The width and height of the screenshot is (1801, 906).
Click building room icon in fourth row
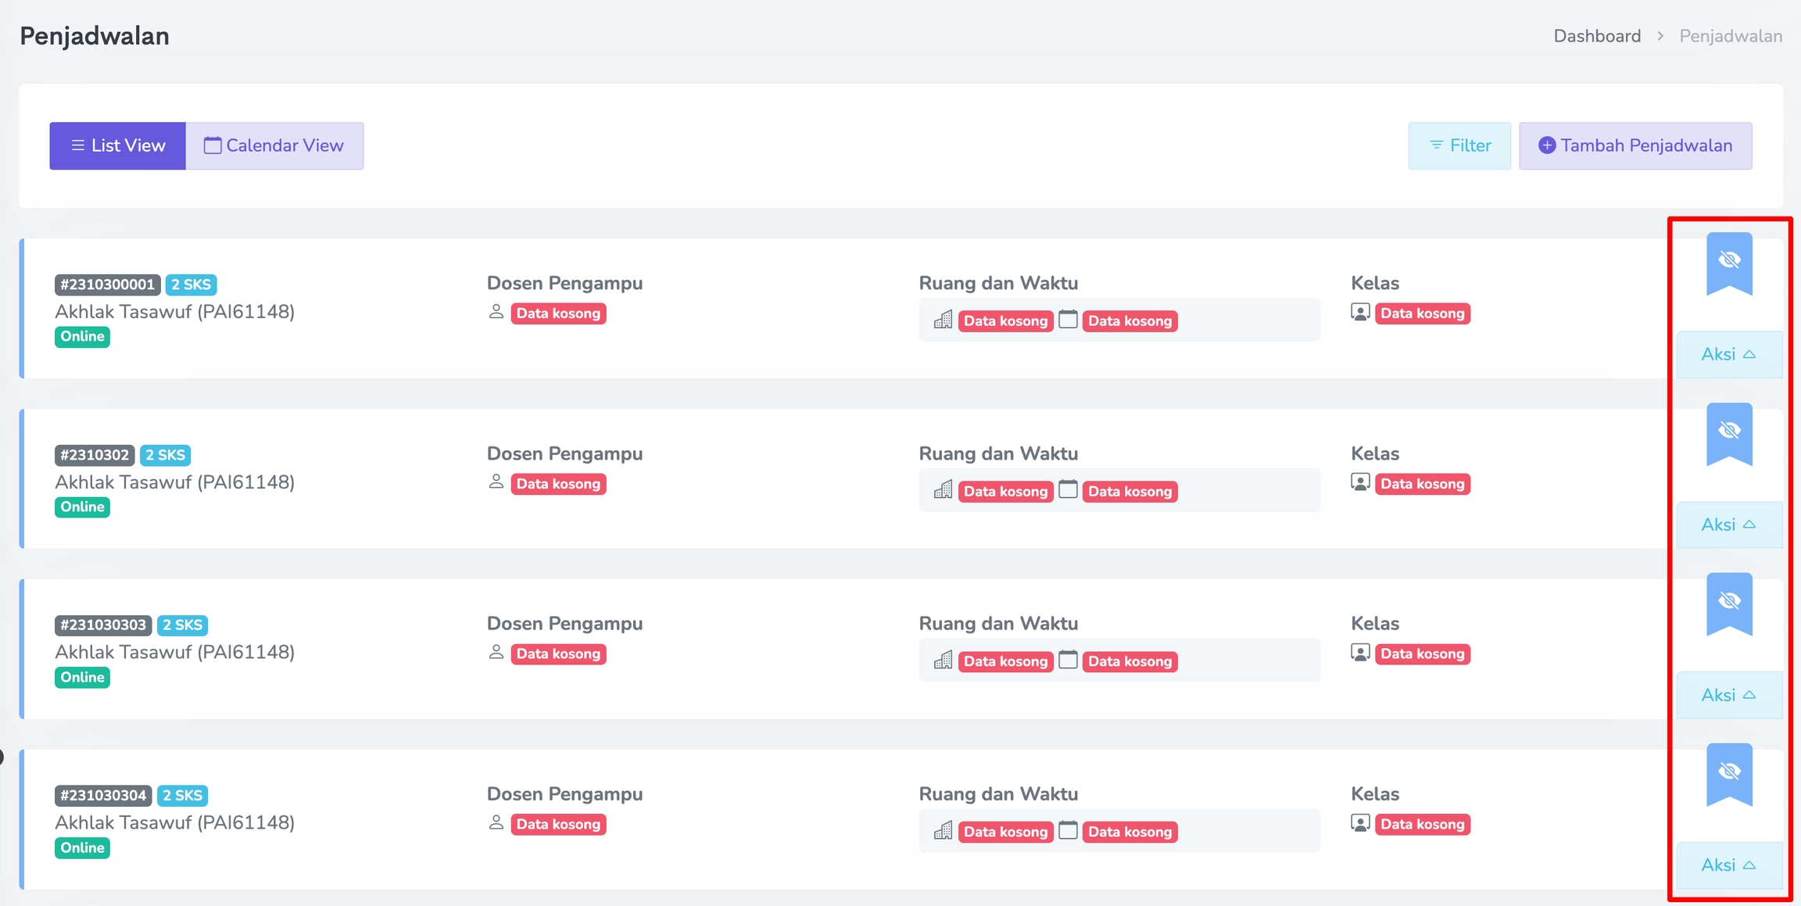pyautogui.click(x=943, y=831)
